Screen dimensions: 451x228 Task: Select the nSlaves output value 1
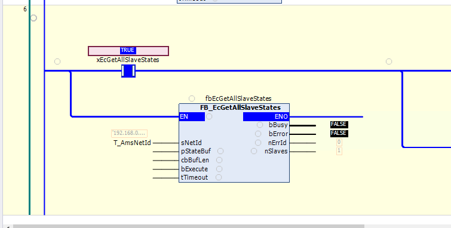(x=339, y=150)
